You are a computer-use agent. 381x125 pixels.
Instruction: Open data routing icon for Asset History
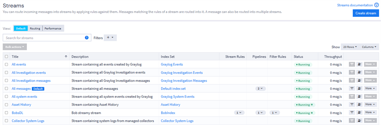click(352, 104)
